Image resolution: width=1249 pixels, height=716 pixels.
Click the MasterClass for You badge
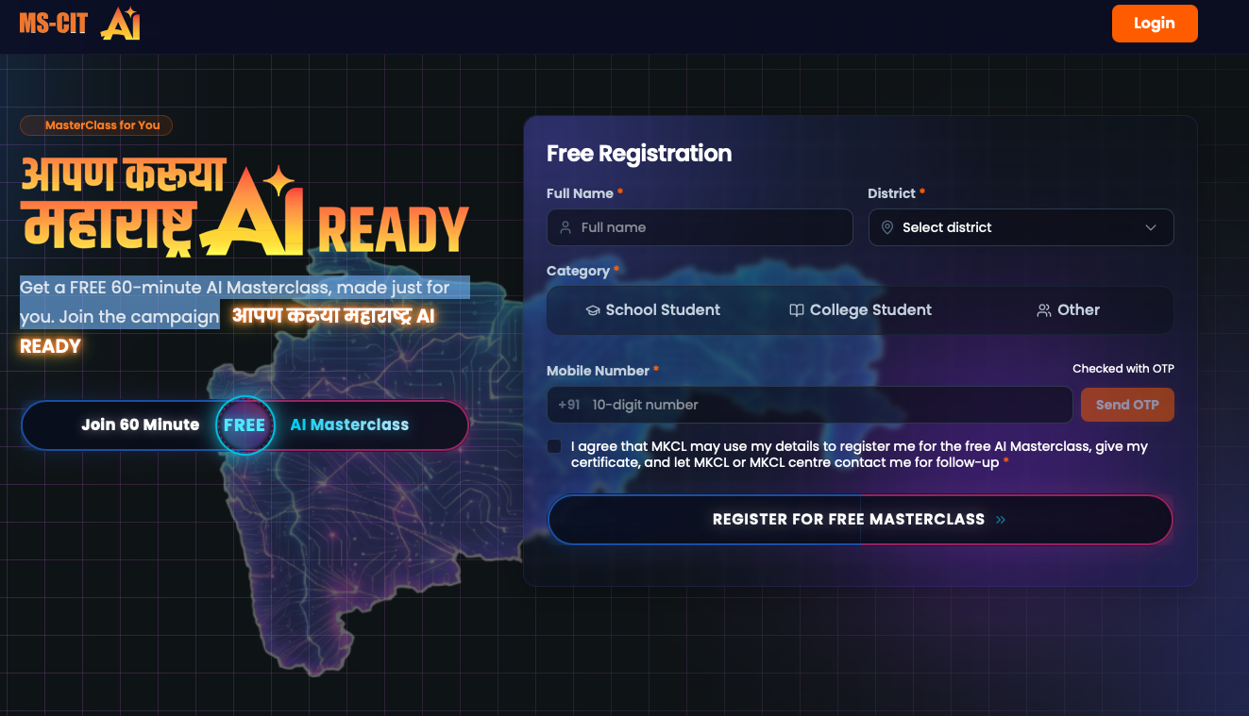[96, 125]
